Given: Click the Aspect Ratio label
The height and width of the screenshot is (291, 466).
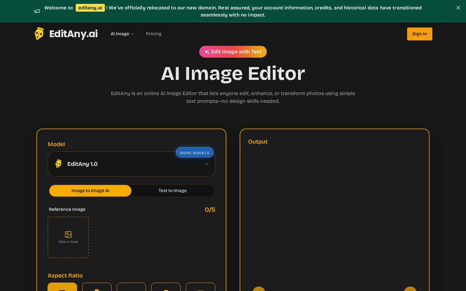Looking at the screenshot, I should point(65,275).
